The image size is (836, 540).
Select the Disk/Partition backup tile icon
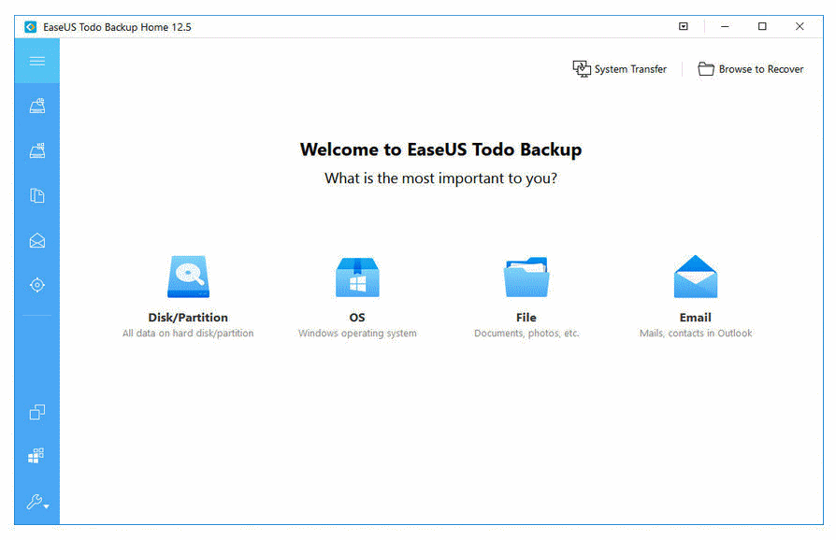[188, 277]
